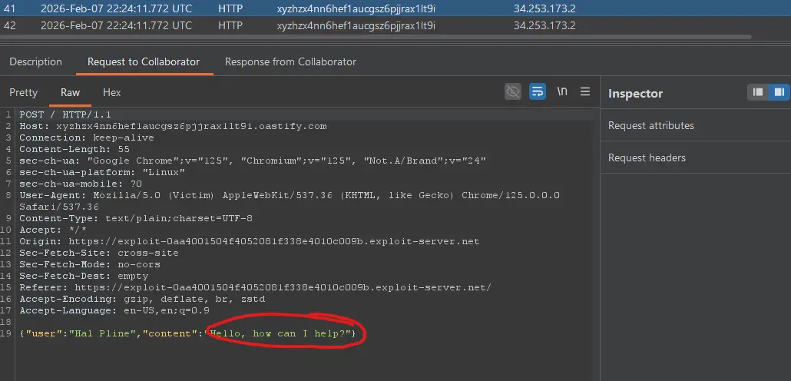
Task: Click the Inspector panel title
Action: [x=635, y=93]
